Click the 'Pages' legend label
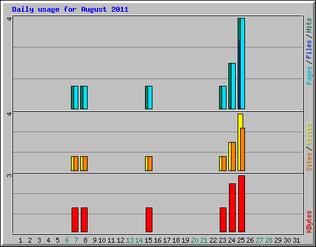Image resolution: width=316 pixels, height=247 pixels. (309, 75)
